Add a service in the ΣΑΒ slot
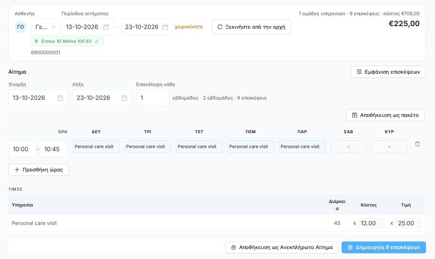 (x=349, y=147)
